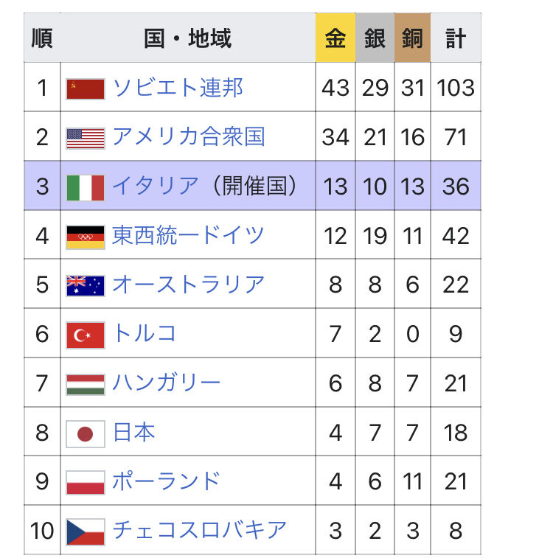The image size is (553, 558).
Task: Follow the オーストラリア link
Action: point(188,285)
